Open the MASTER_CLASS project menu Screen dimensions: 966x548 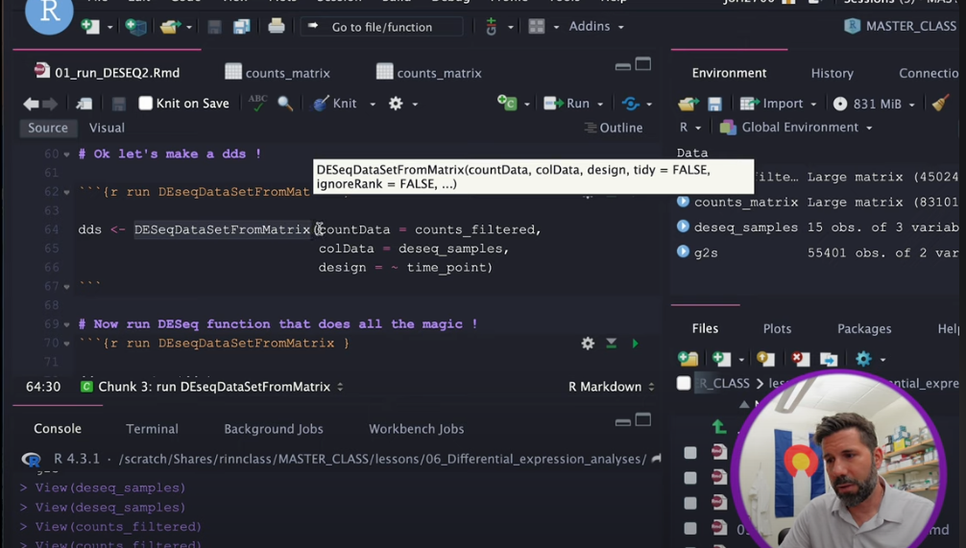tap(901, 27)
